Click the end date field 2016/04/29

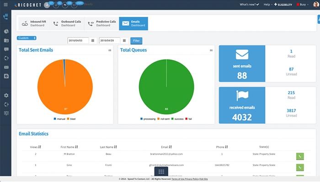(x=110, y=40)
